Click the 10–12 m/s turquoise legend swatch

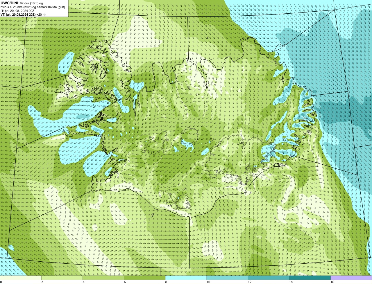(227, 278)
